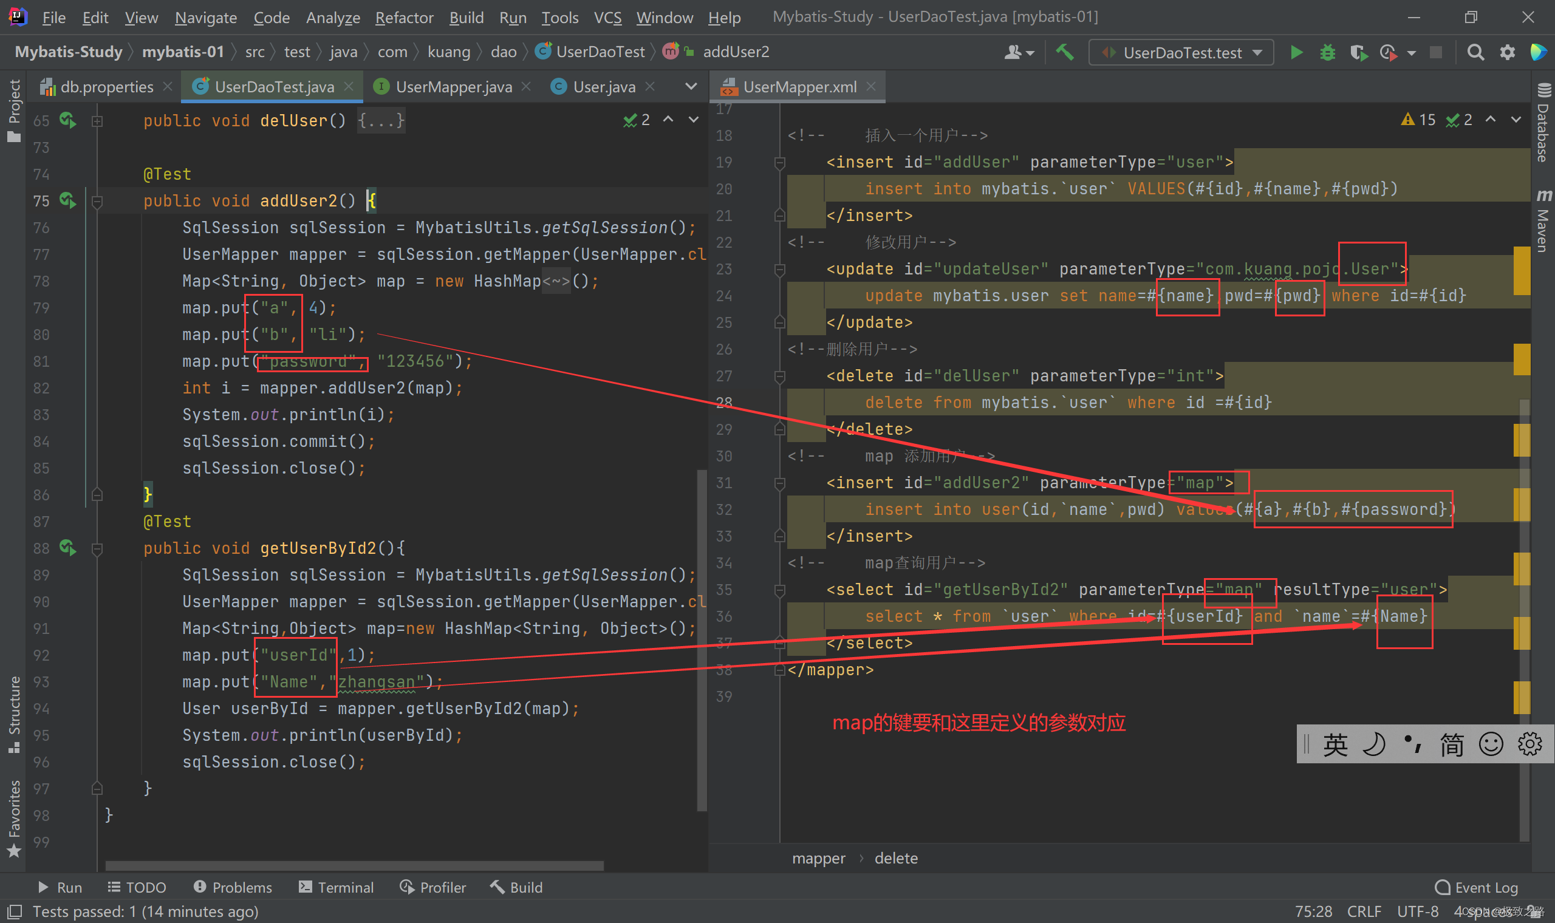
Task: Open the Navigate menu
Action: (206, 18)
